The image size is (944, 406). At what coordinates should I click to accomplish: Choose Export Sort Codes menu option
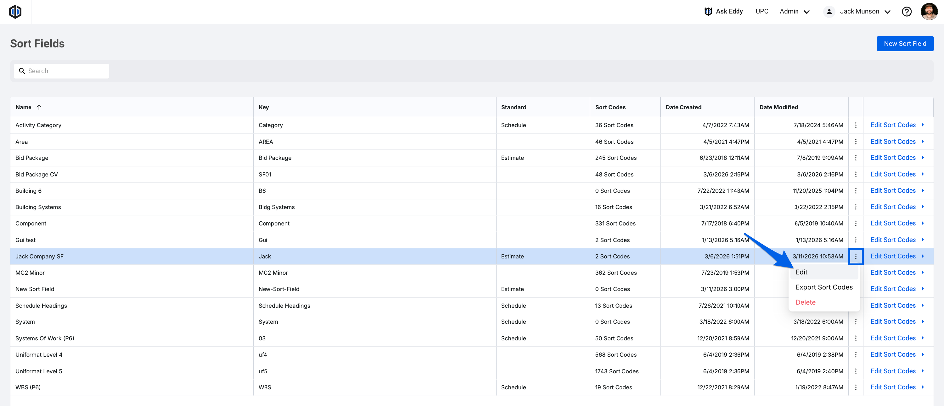click(x=824, y=287)
